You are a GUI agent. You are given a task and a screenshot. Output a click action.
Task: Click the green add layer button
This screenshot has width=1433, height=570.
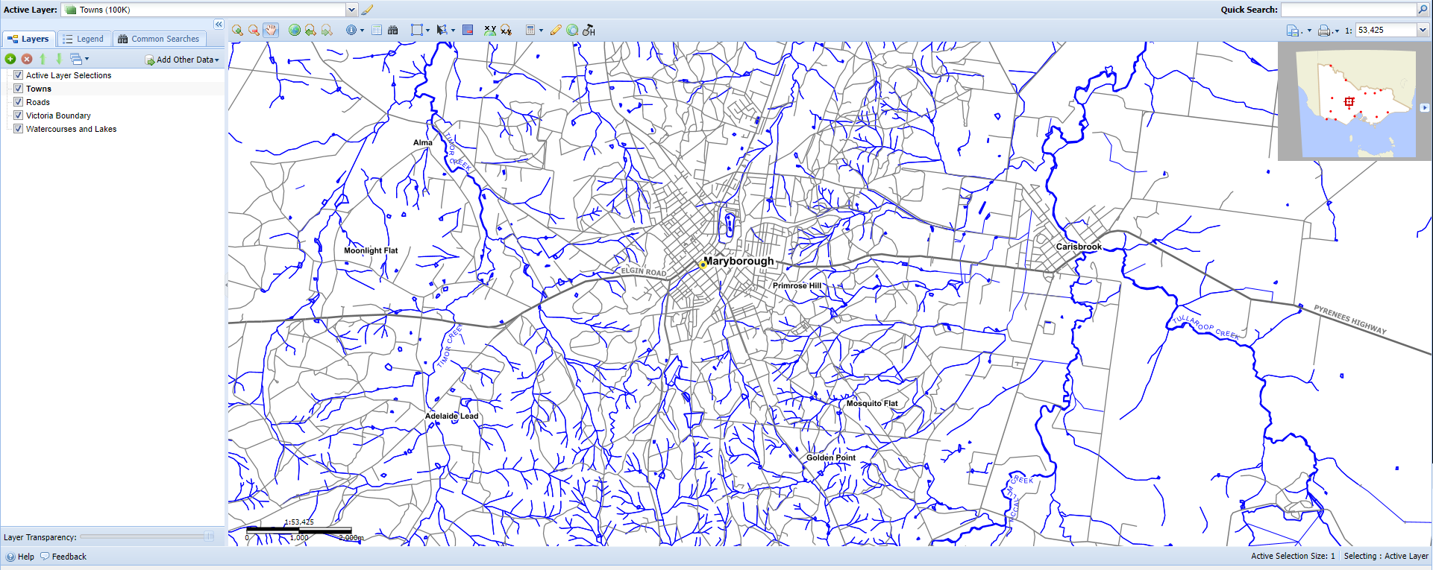pos(10,59)
